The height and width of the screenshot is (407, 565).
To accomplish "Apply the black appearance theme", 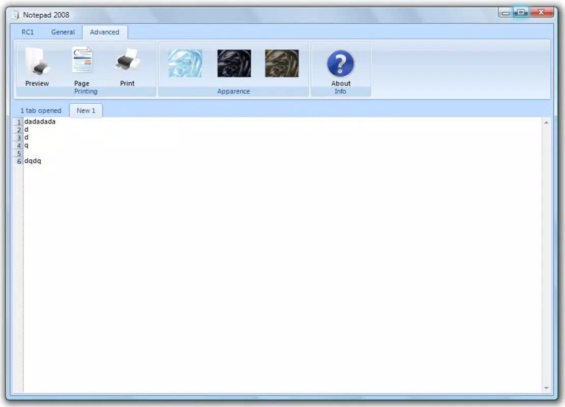I will coord(234,64).
